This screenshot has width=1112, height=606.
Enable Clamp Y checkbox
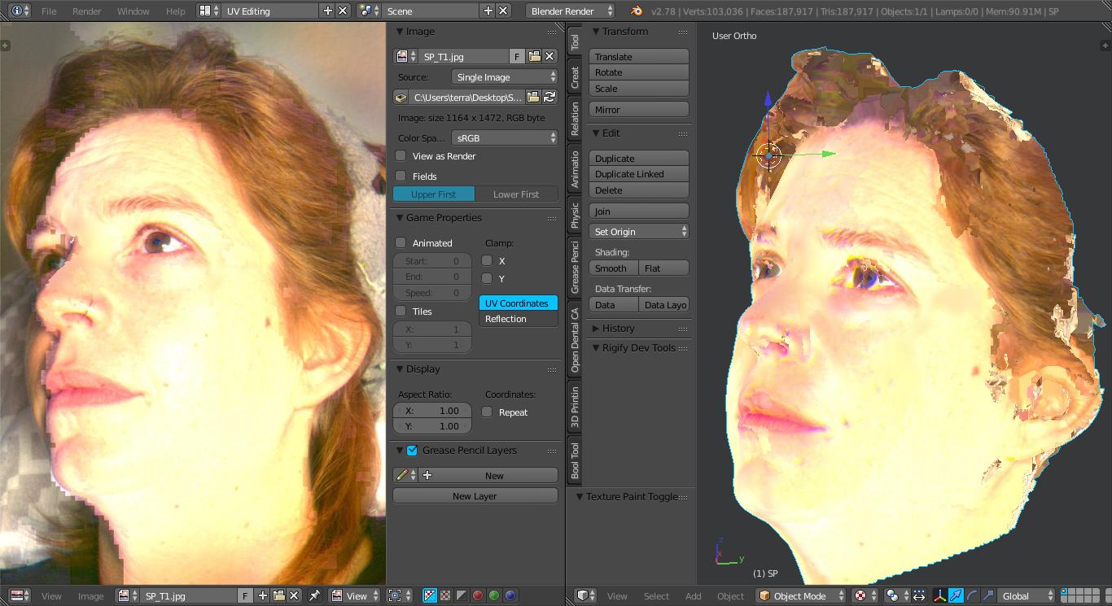[x=487, y=278]
